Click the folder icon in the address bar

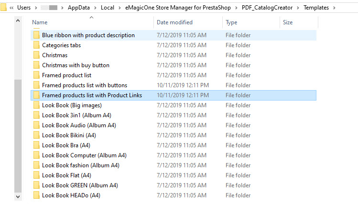[x=3, y=8]
